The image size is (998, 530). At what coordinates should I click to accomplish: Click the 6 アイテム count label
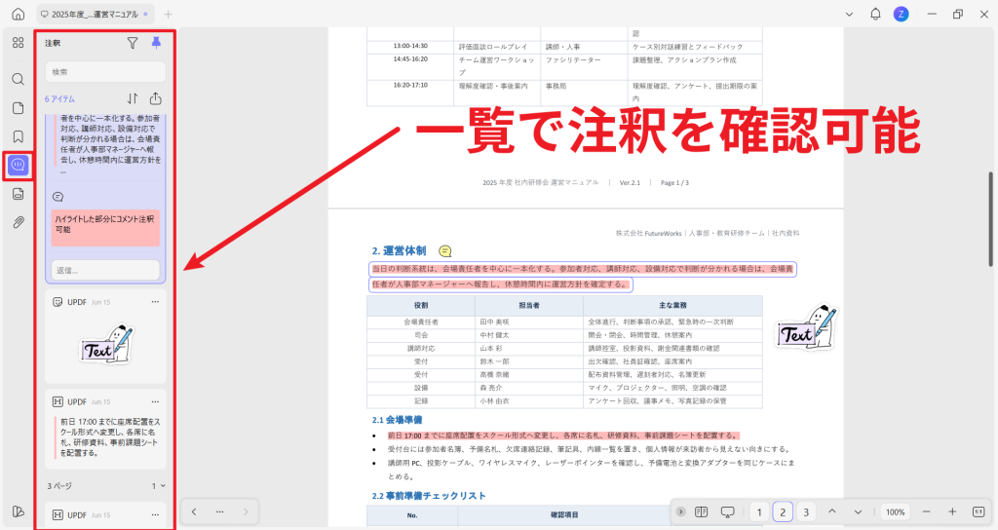click(x=59, y=99)
